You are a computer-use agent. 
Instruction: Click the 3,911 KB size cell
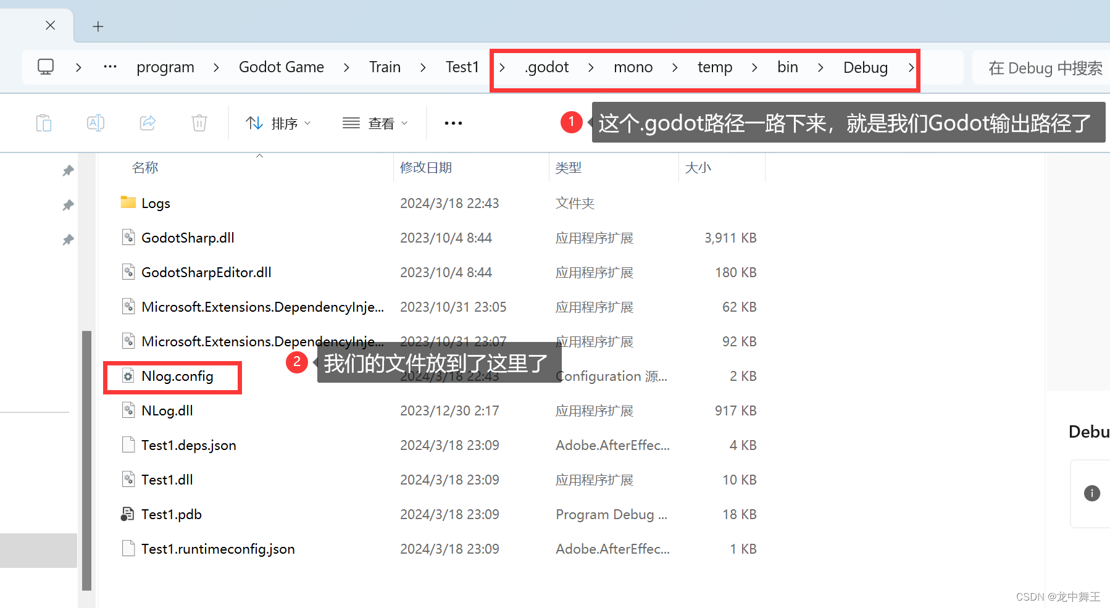point(730,238)
